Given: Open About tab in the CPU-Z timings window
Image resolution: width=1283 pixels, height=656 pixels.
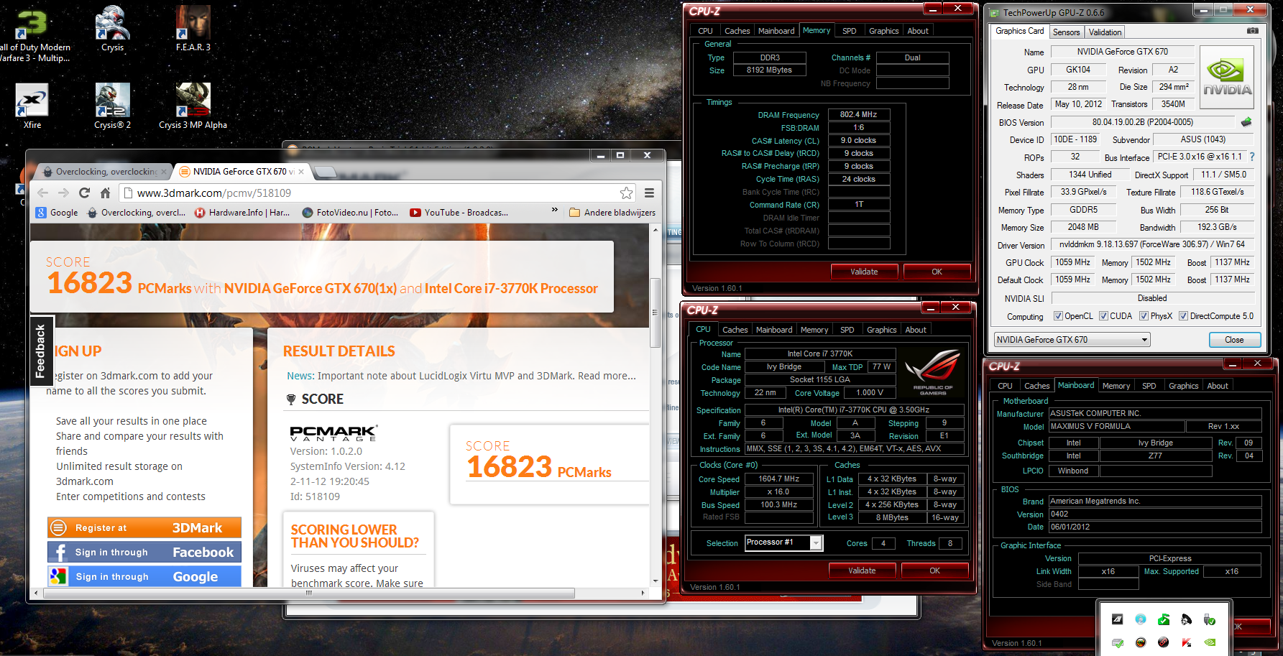Looking at the screenshot, I should click(917, 31).
